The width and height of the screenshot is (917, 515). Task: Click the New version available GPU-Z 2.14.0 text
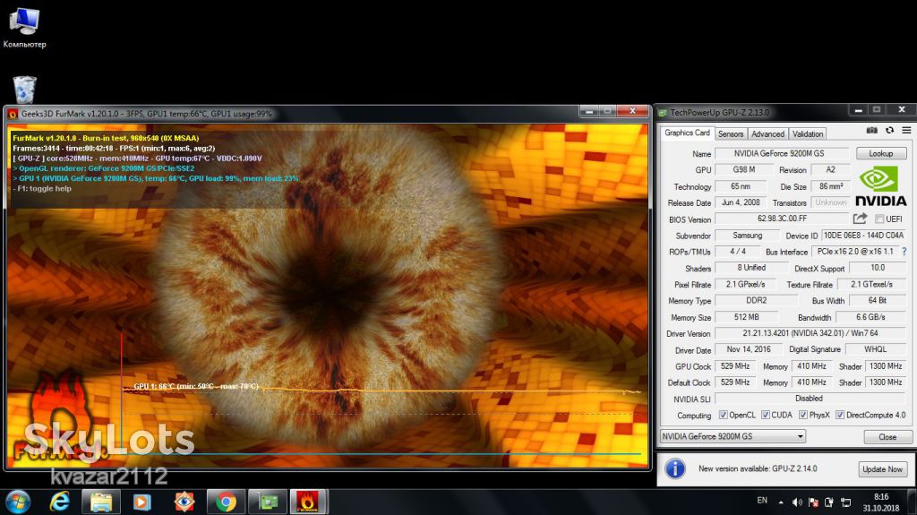click(758, 468)
